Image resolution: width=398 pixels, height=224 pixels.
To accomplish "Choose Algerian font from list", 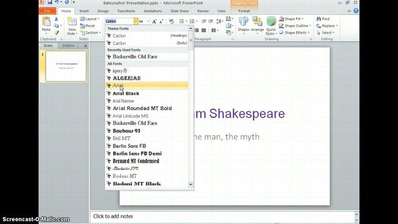I will (x=147, y=78).
